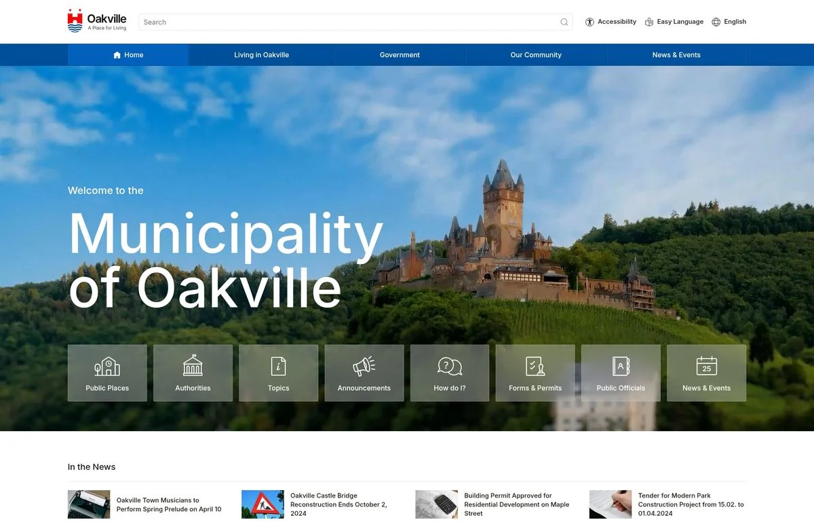Select the Our Community menu item
Image resolution: width=814 pixels, height=522 pixels.
click(536, 55)
